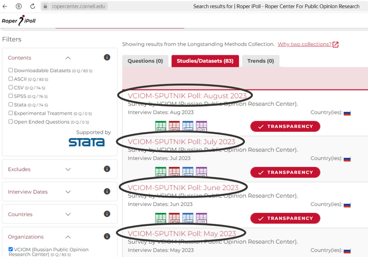Screen dimensions: 368x257
Task: Select the Studies/Datasets (83) tab
Action: tap(205, 61)
